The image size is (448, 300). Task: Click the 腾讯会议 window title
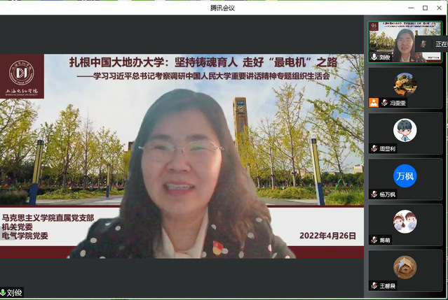(x=224, y=7)
